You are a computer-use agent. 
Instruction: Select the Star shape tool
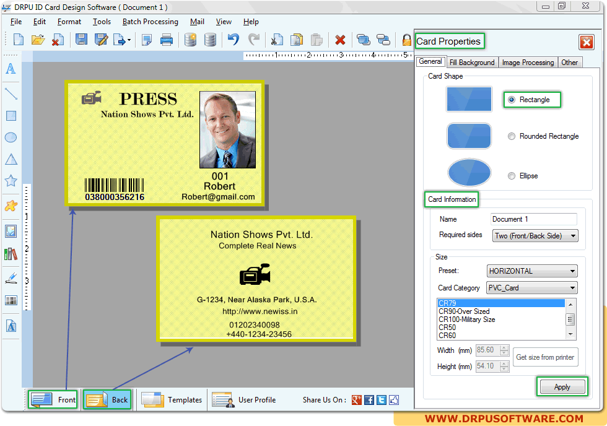click(x=11, y=181)
